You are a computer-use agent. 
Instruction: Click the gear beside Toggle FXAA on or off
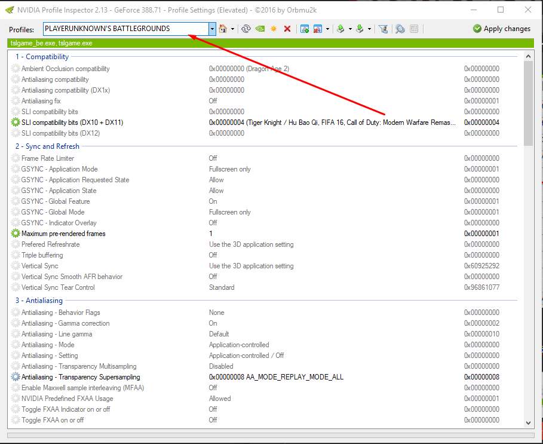coord(16,419)
